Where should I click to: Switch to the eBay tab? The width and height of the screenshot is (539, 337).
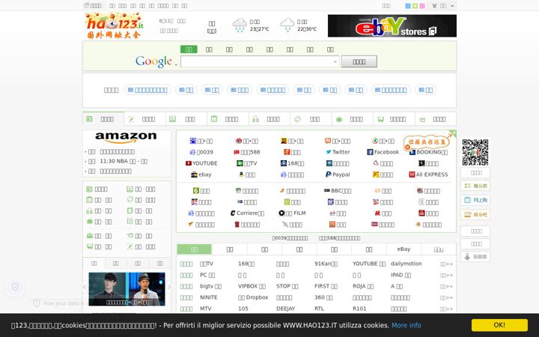point(404,249)
